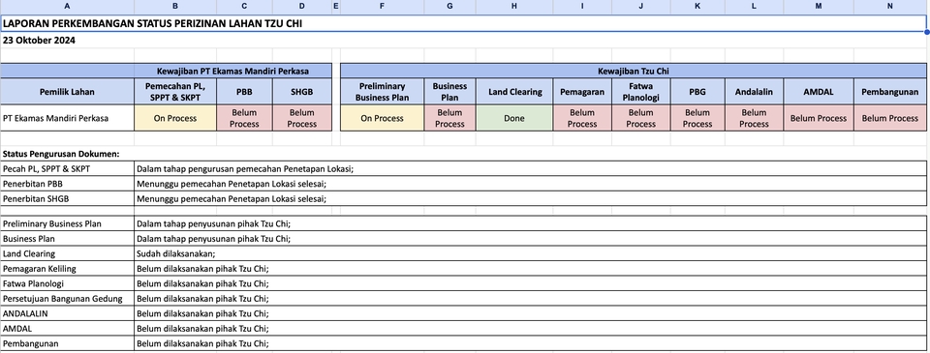The width and height of the screenshot is (930, 353).
Task: Click 'On Process' status under Preliminary Business Plan
Action: (x=382, y=118)
